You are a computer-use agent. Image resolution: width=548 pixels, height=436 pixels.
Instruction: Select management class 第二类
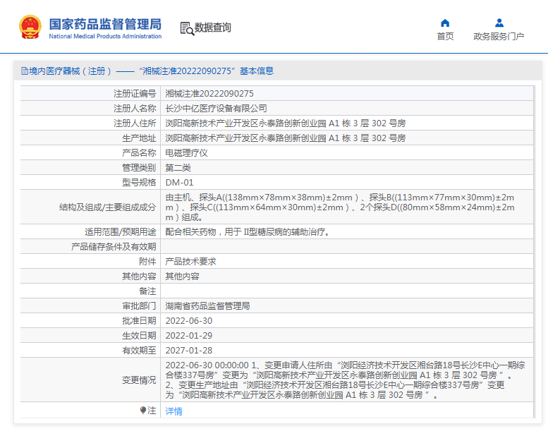pyautogui.click(x=178, y=168)
